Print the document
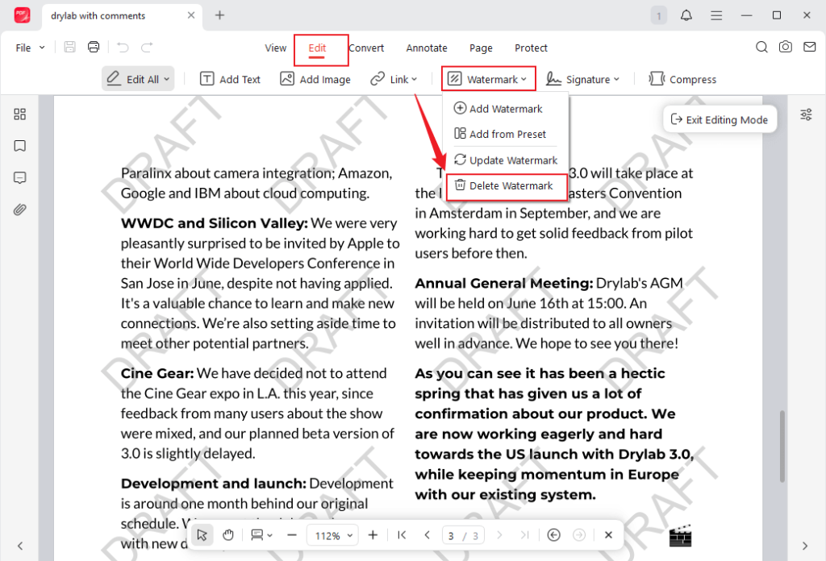Viewport: 826px width, 561px height. click(x=94, y=47)
